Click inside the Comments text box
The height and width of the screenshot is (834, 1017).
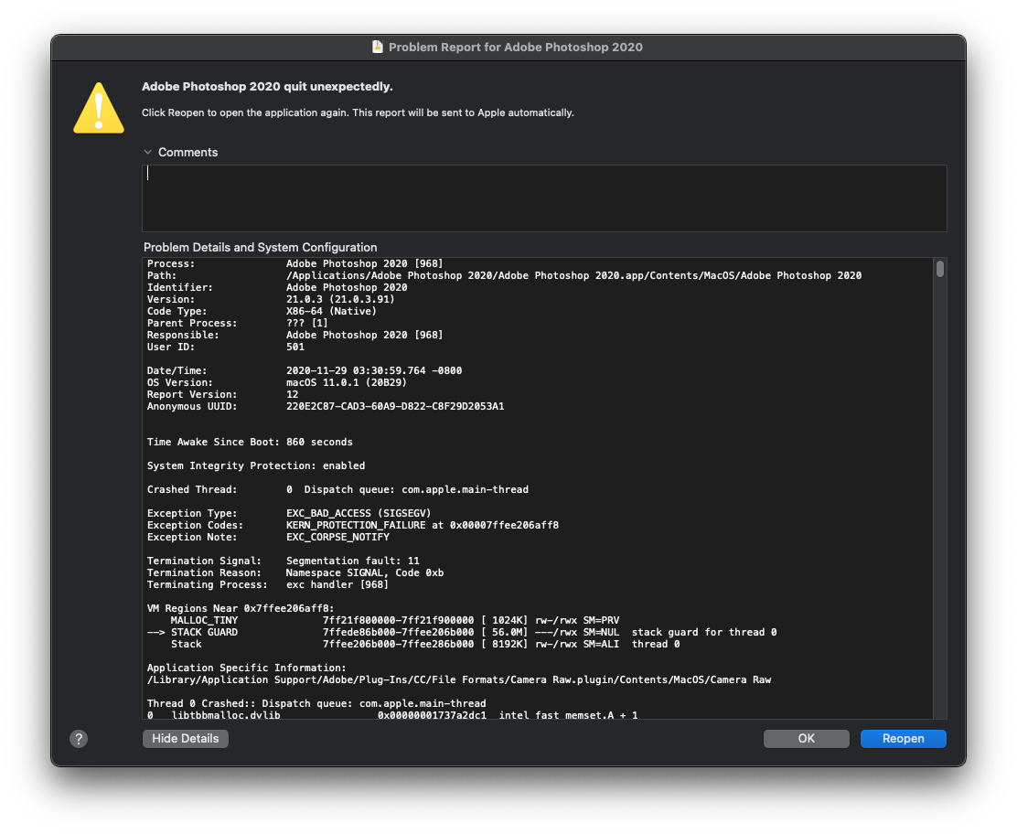pos(544,198)
